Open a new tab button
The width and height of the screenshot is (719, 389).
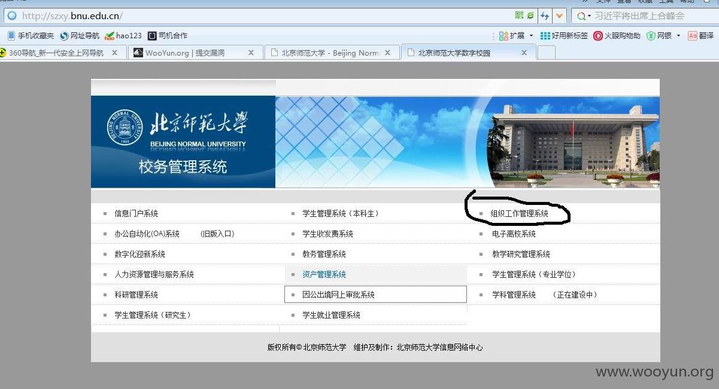[x=546, y=53]
